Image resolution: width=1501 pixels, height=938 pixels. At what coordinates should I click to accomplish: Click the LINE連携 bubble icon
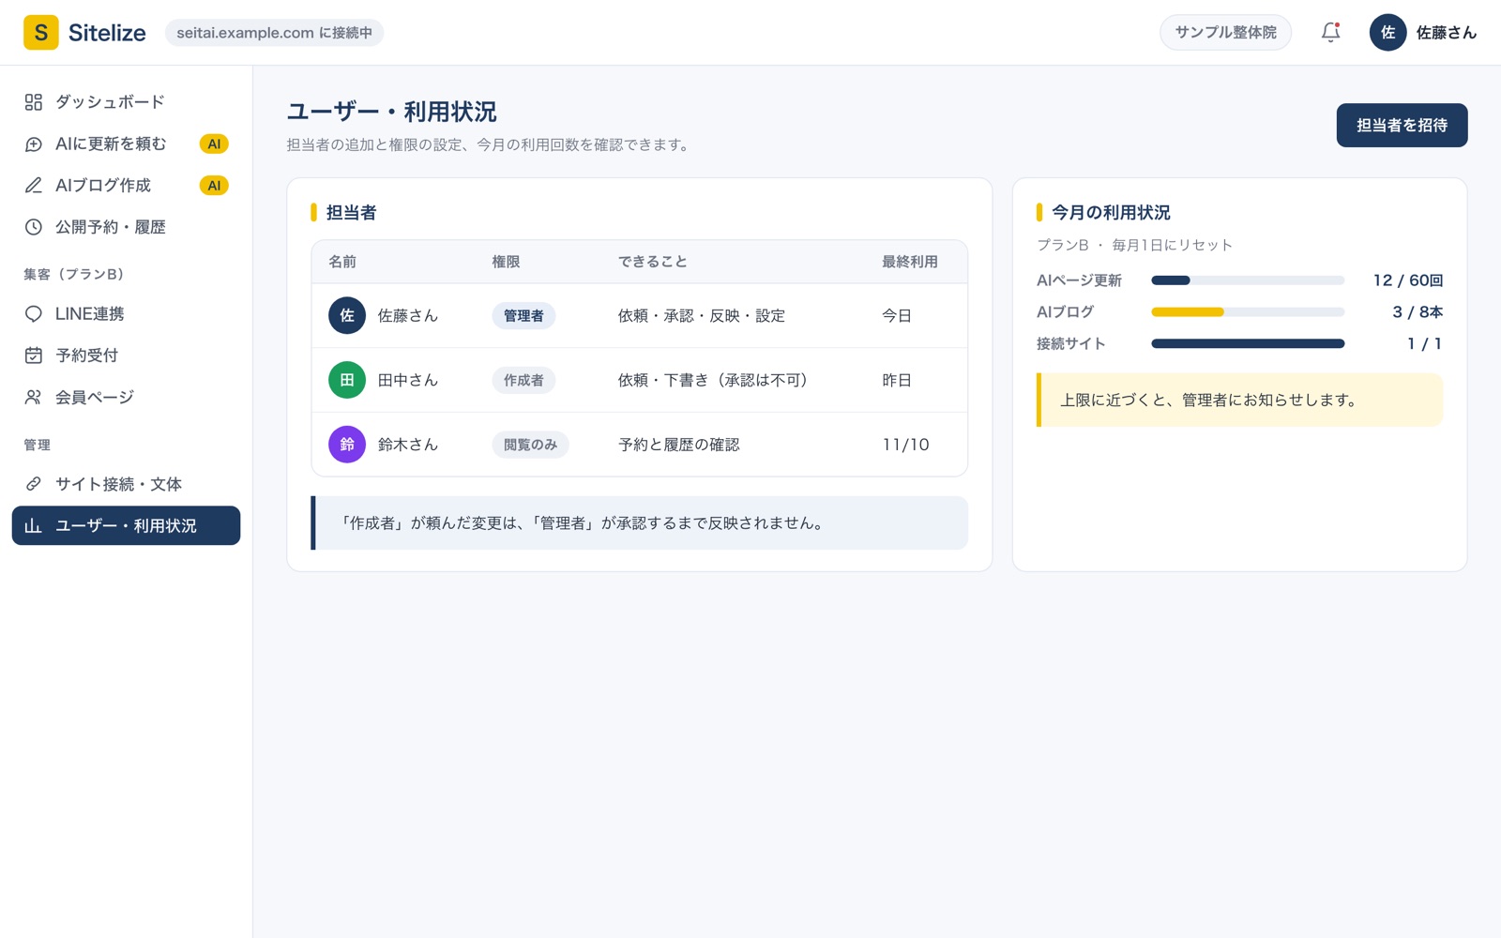point(34,314)
